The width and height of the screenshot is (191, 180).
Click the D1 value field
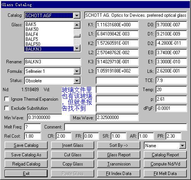click(x=172, y=34)
